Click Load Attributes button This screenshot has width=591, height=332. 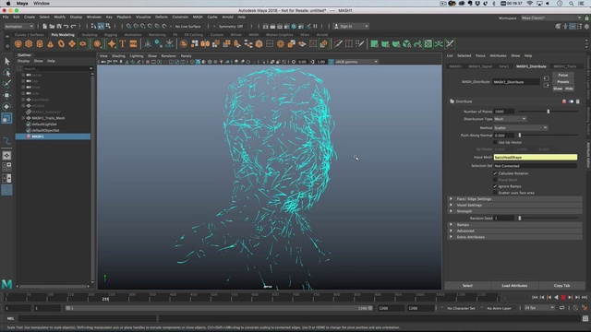(x=514, y=286)
